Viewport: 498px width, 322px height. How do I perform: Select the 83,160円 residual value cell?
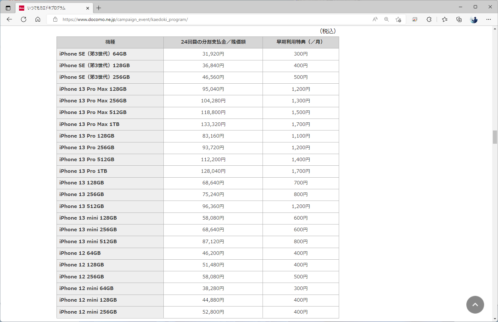(x=213, y=136)
